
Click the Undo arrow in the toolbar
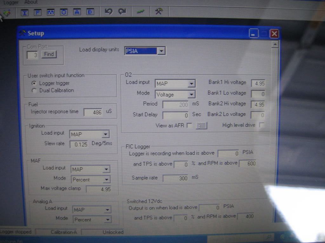point(109,11)
